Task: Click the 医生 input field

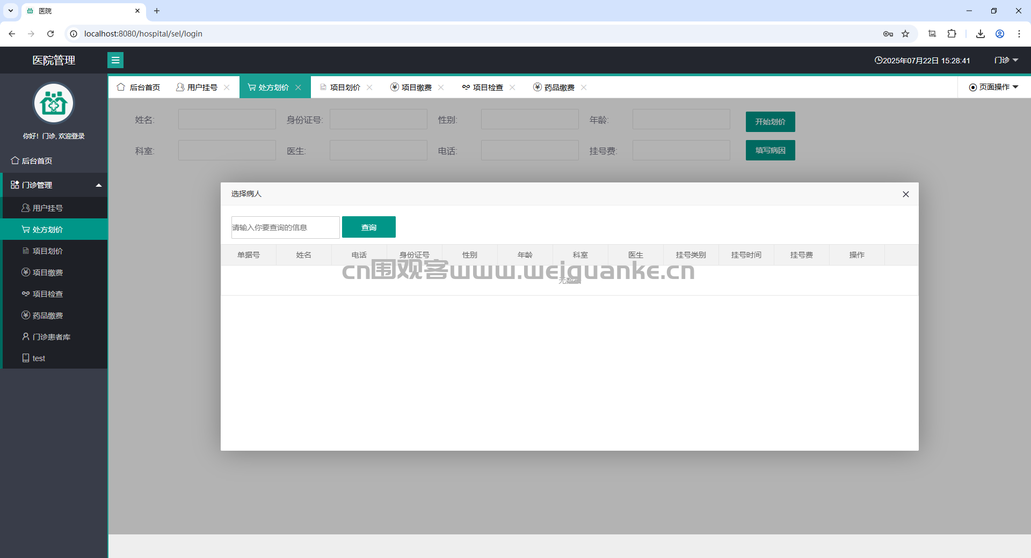Action: tap(378, 150)
